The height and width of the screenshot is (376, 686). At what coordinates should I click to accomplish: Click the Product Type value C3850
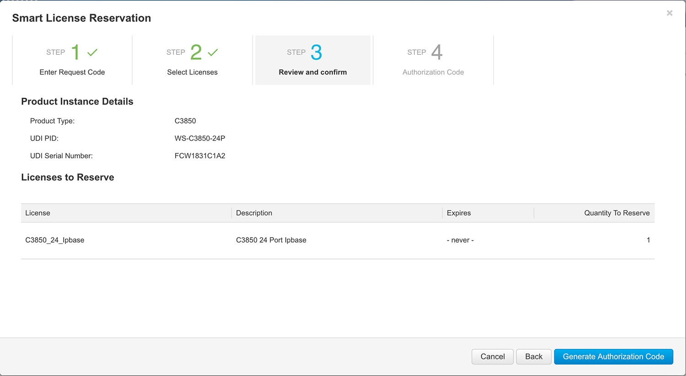(185, 121)
